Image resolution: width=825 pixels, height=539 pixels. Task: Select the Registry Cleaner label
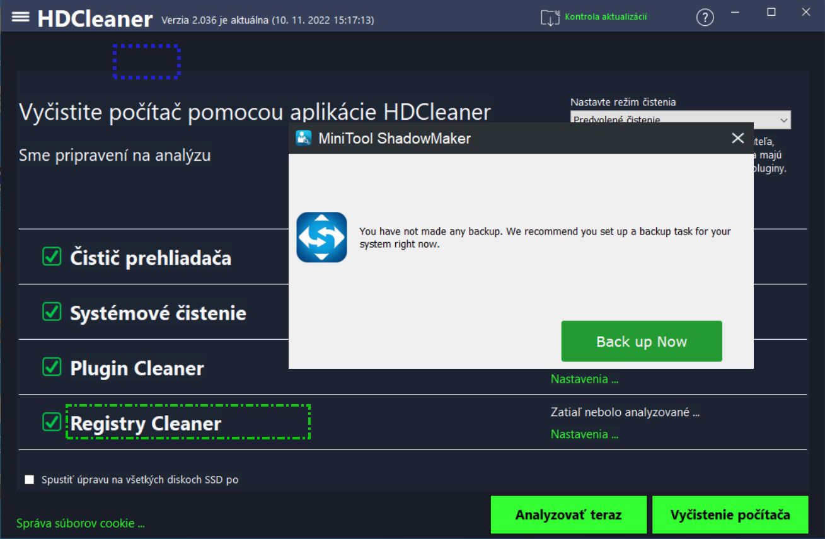146,424
